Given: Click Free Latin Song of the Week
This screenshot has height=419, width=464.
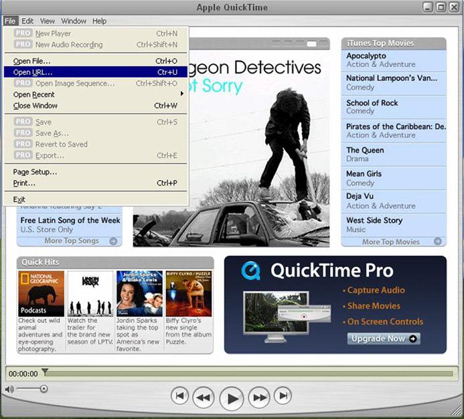Looking at the screenshot, I should click(x=70, y=220).
